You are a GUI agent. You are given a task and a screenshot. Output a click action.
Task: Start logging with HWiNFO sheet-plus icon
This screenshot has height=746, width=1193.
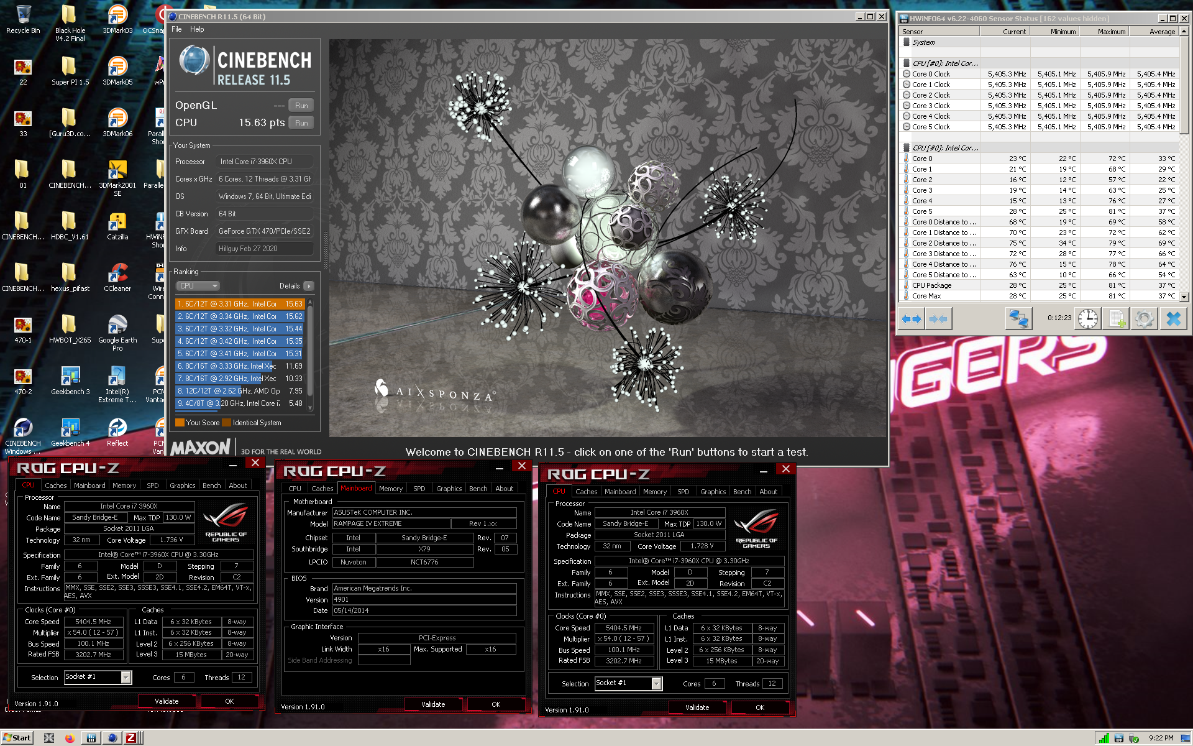(1117, 319)
